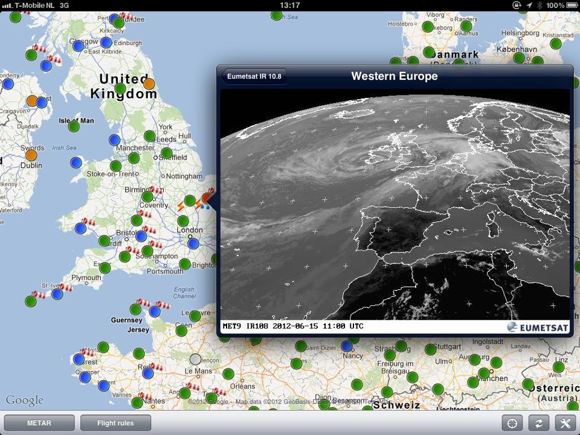Select the blue station marker near Guernsey

[x=155, y=312]
